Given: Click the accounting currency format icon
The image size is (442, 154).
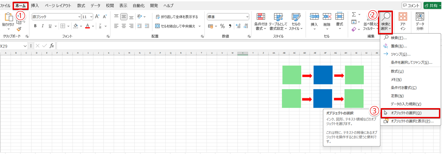Looking at the screenshot, I should [x=211, y=26].
